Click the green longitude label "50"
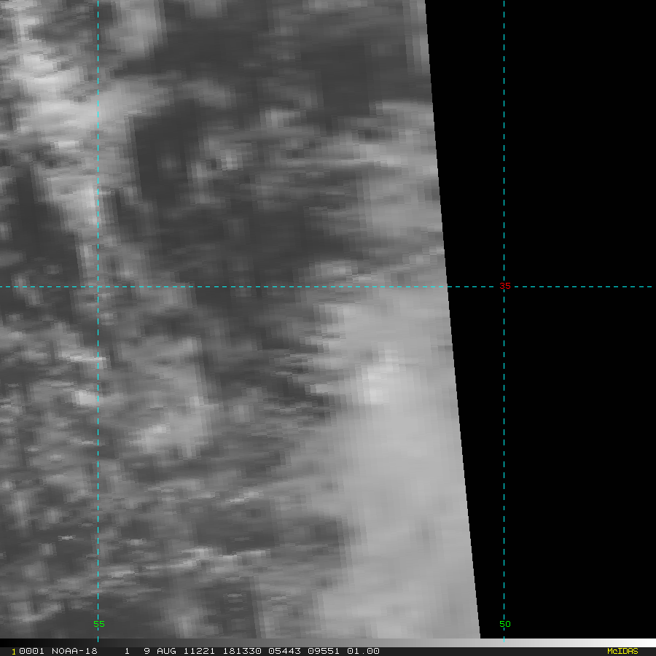This screenshot has width=656, height=656. 505,624
